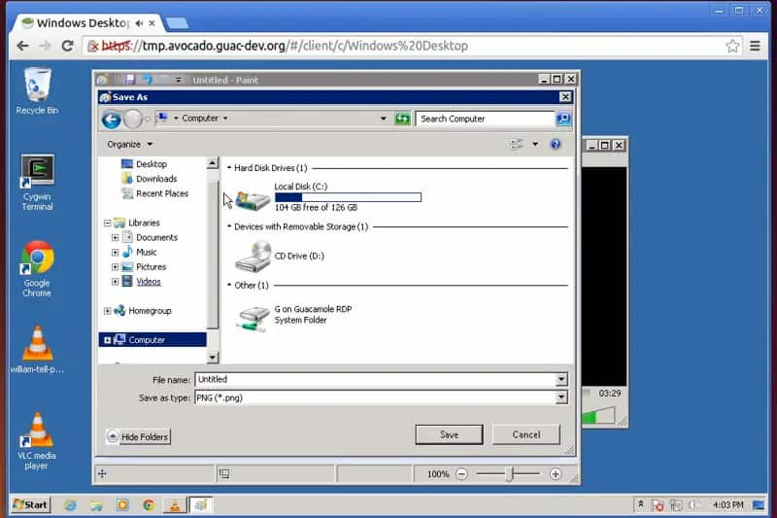Open Cygwin Terminal desktop shortcut
Image resolution: width=777 pixels, height=518 pixels.
click(37, 182)
